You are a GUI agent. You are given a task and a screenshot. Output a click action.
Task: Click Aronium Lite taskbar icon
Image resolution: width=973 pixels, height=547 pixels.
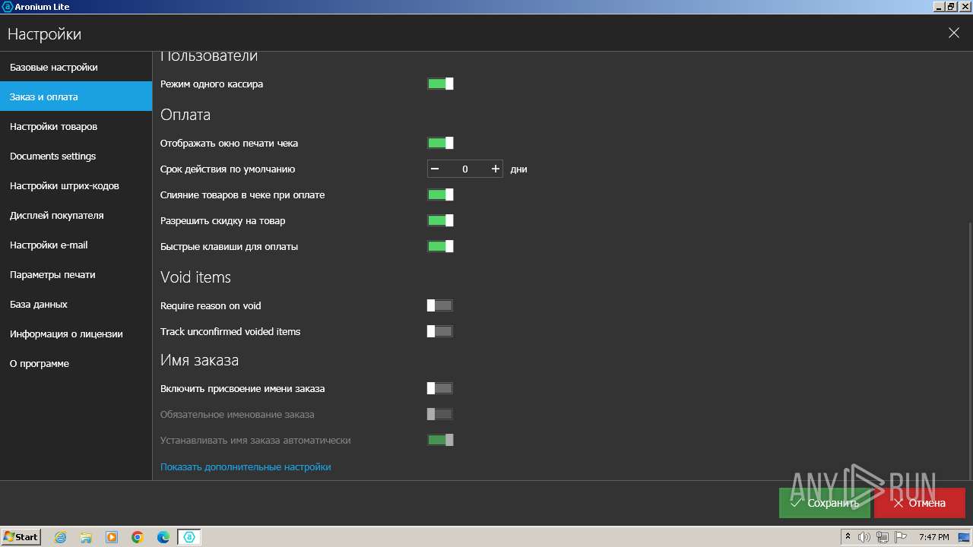(x=189, y=537)
